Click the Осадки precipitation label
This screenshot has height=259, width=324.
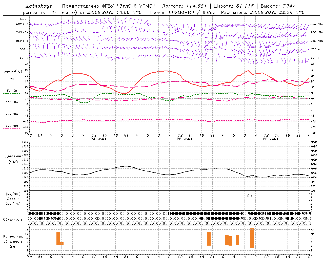pos(13,199)
